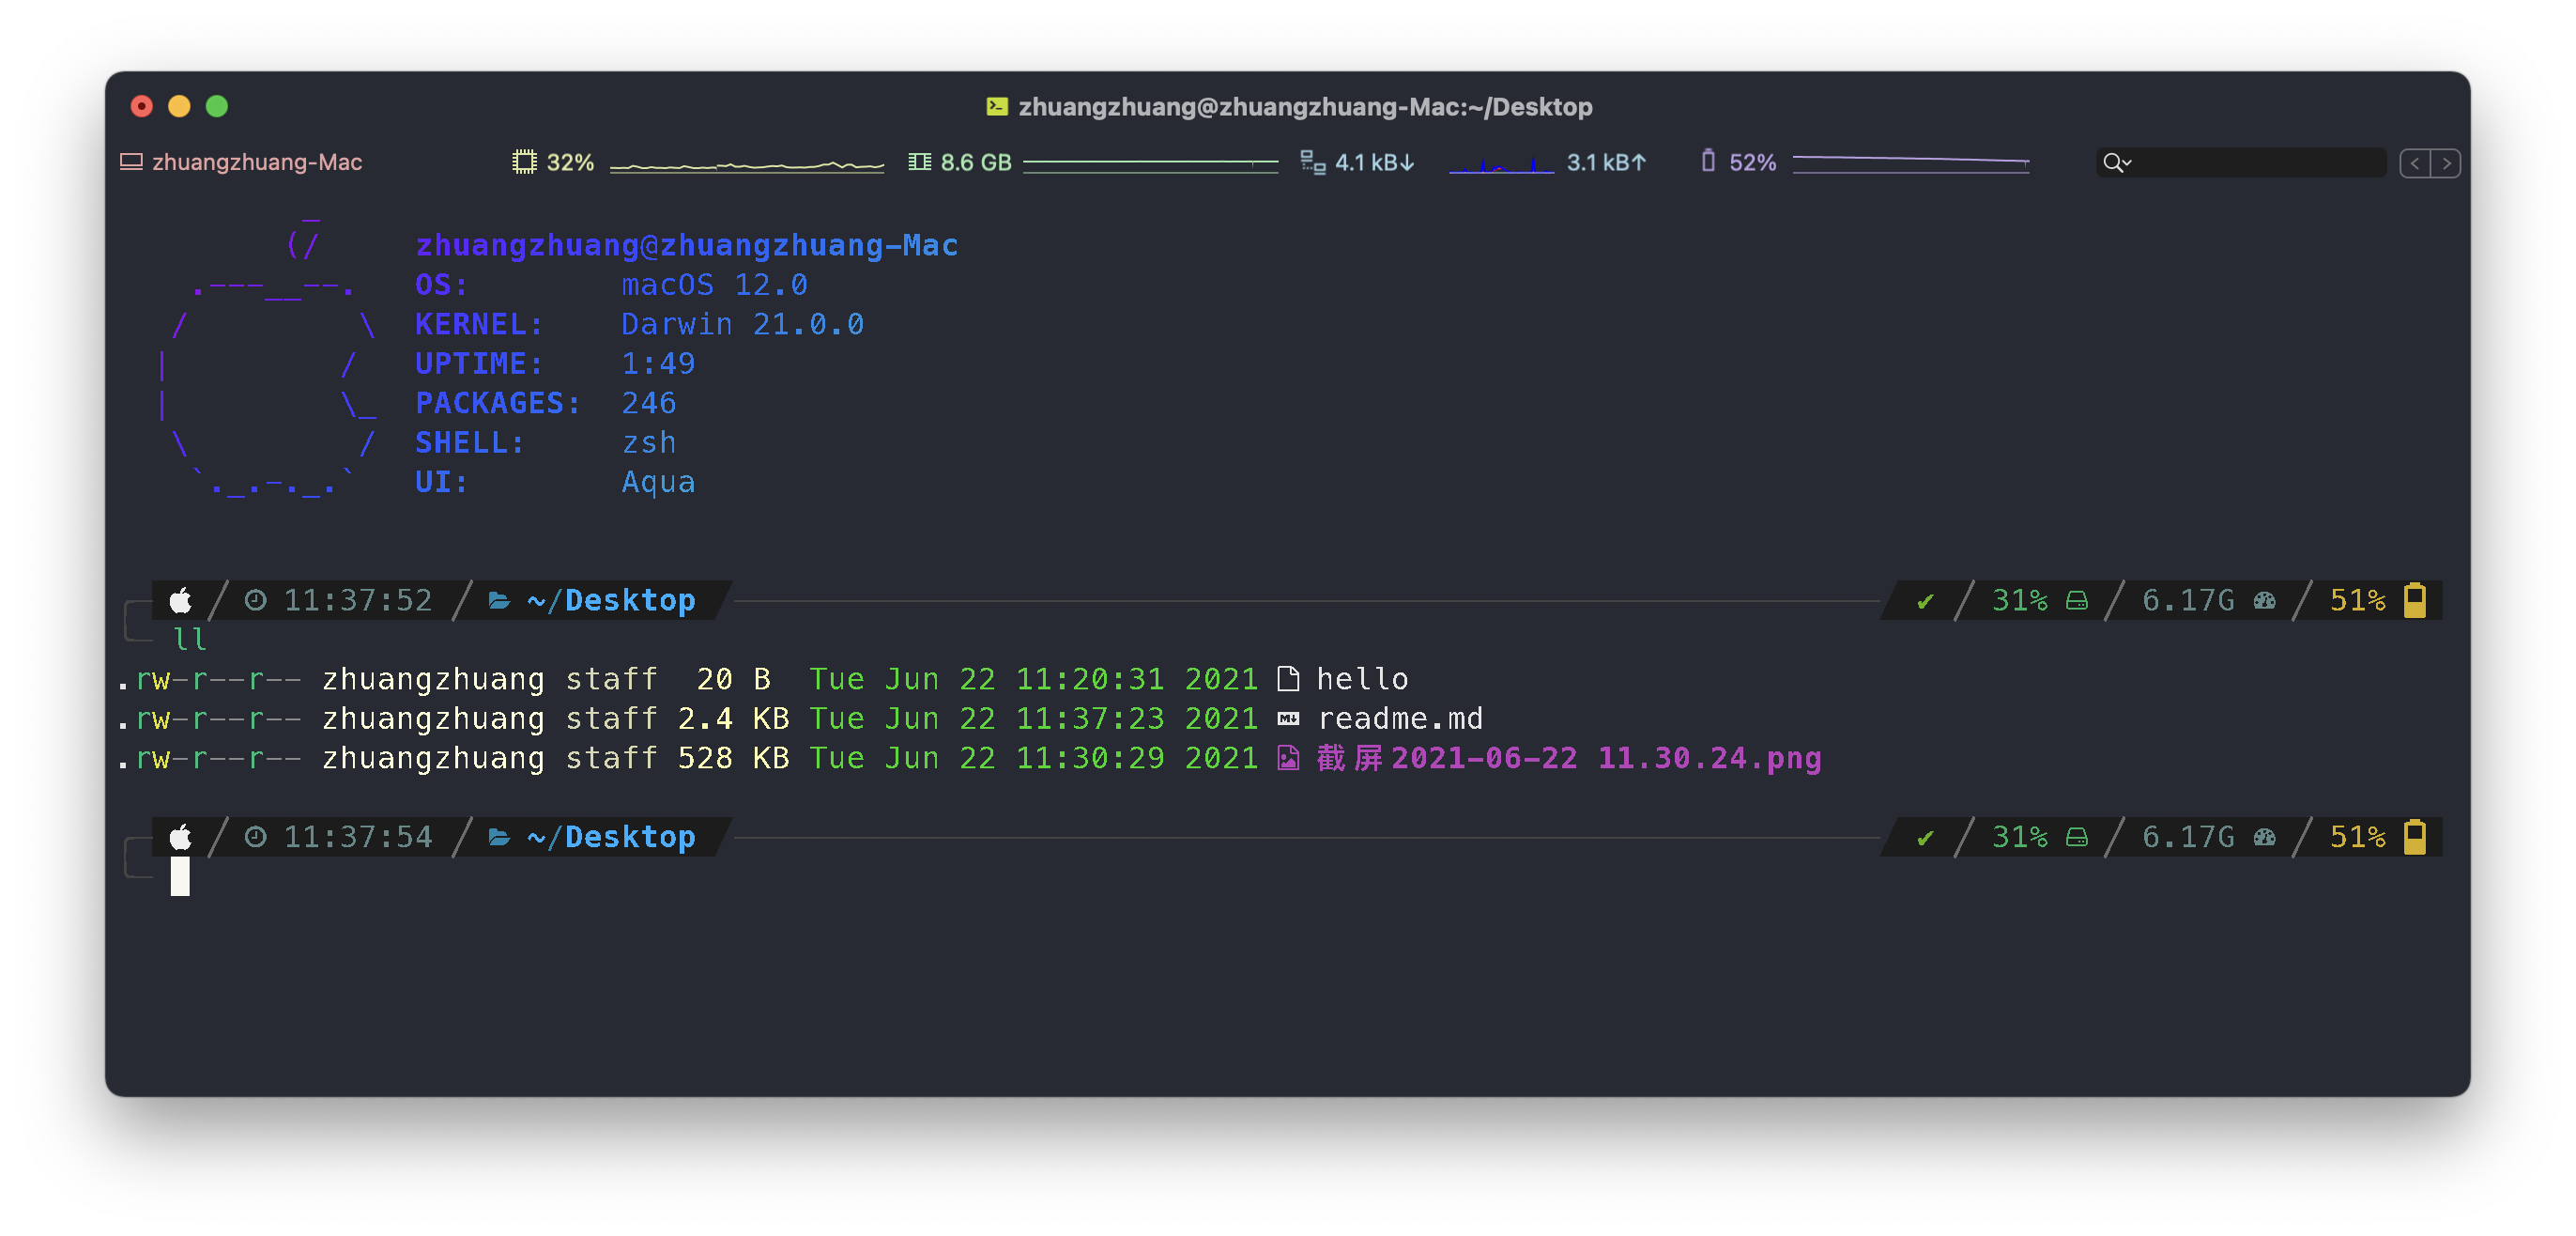
Task: Click yellow battery icon in second prompt
Action: point(2415,837)
